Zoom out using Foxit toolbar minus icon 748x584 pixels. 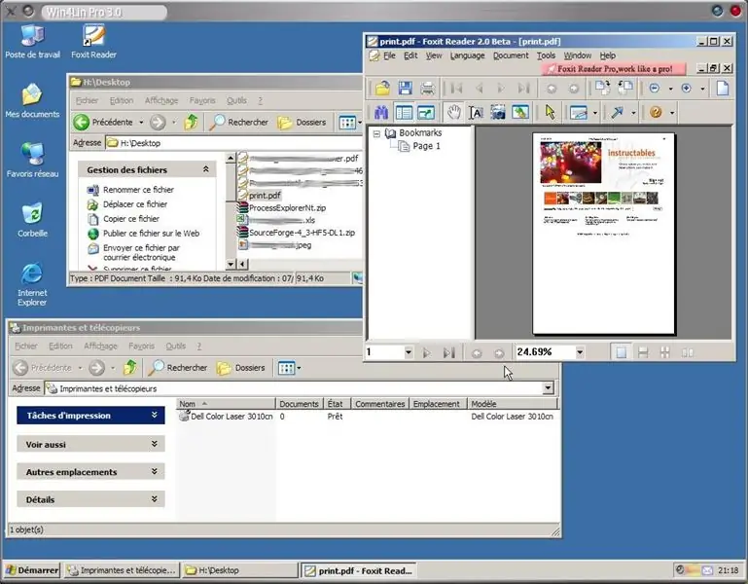[x=655, y=89]
